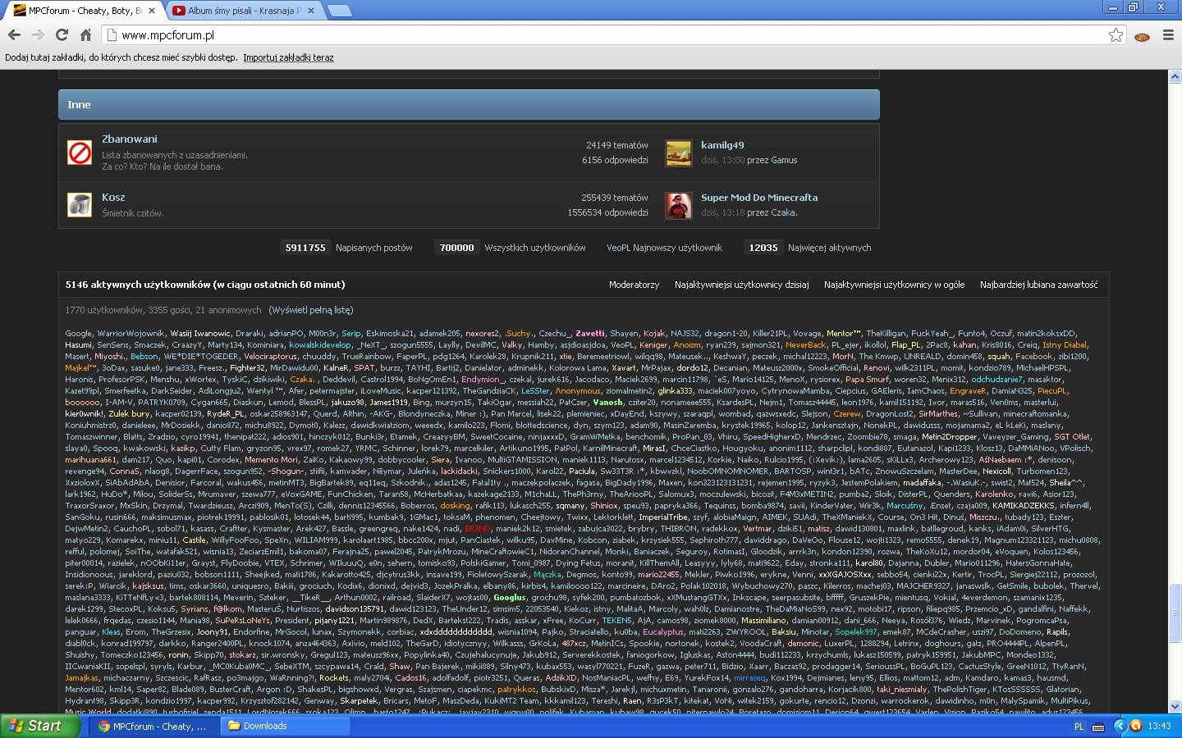Click the avatar next to kamilg49

tap(678, 153)
